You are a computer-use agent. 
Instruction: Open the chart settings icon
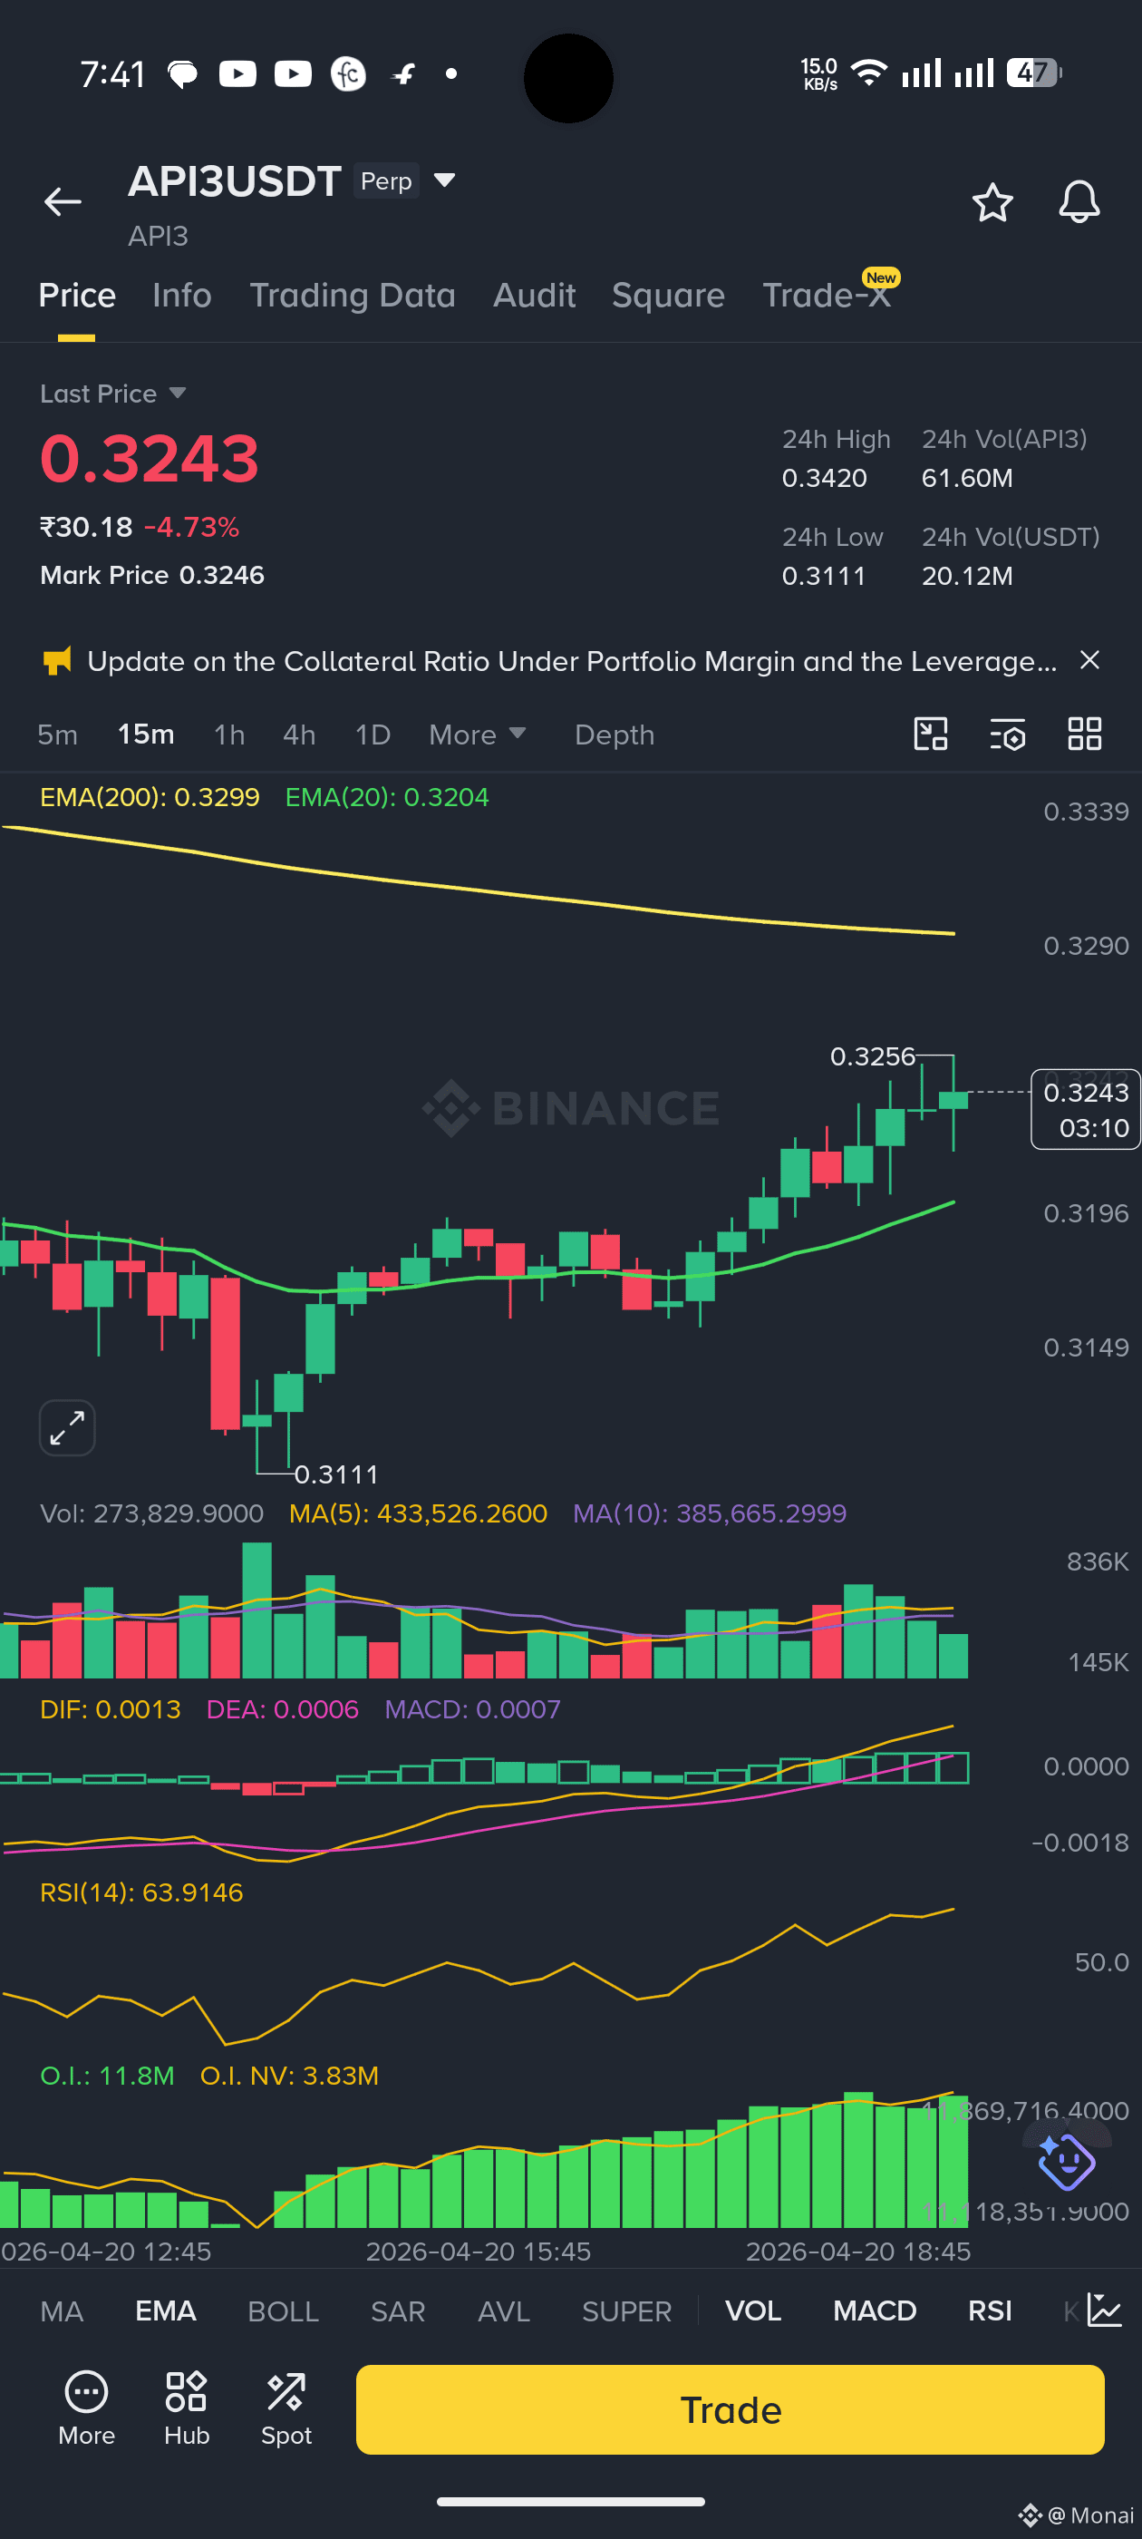[1007, 734]
